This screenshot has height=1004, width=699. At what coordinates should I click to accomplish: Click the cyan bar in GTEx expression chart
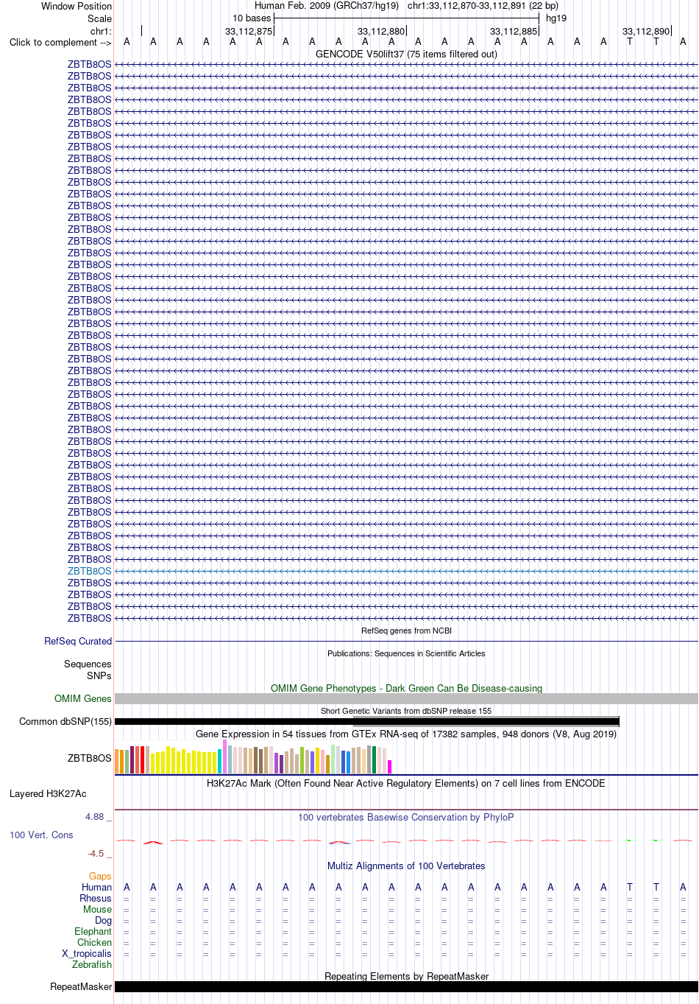click(x=219, y=761)
